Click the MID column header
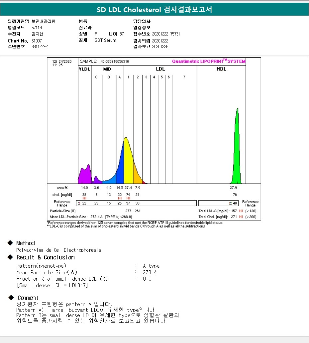Image resolution: width=309 pixels, height=343 pixels. point(107,69)
